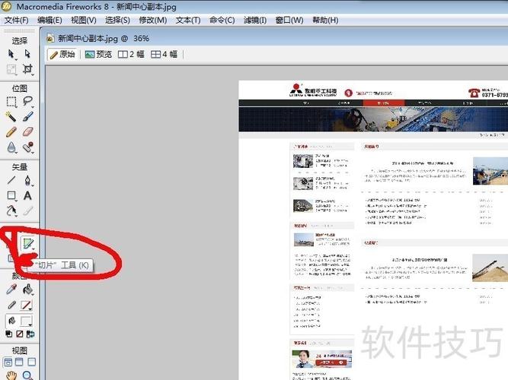Open the 窗口(W) menu

click(289, 20)
